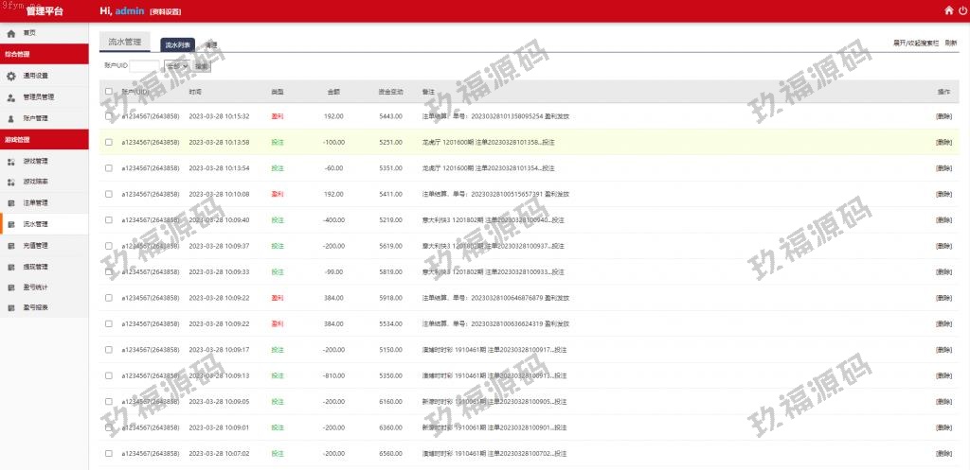970x470 pixels.
Task: Switch to the 清理 tab
Action: (x=211, y=44)
